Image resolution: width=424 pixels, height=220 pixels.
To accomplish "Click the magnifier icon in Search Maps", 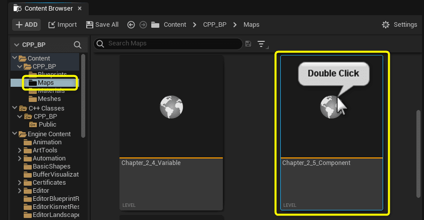I will point(100,43).
